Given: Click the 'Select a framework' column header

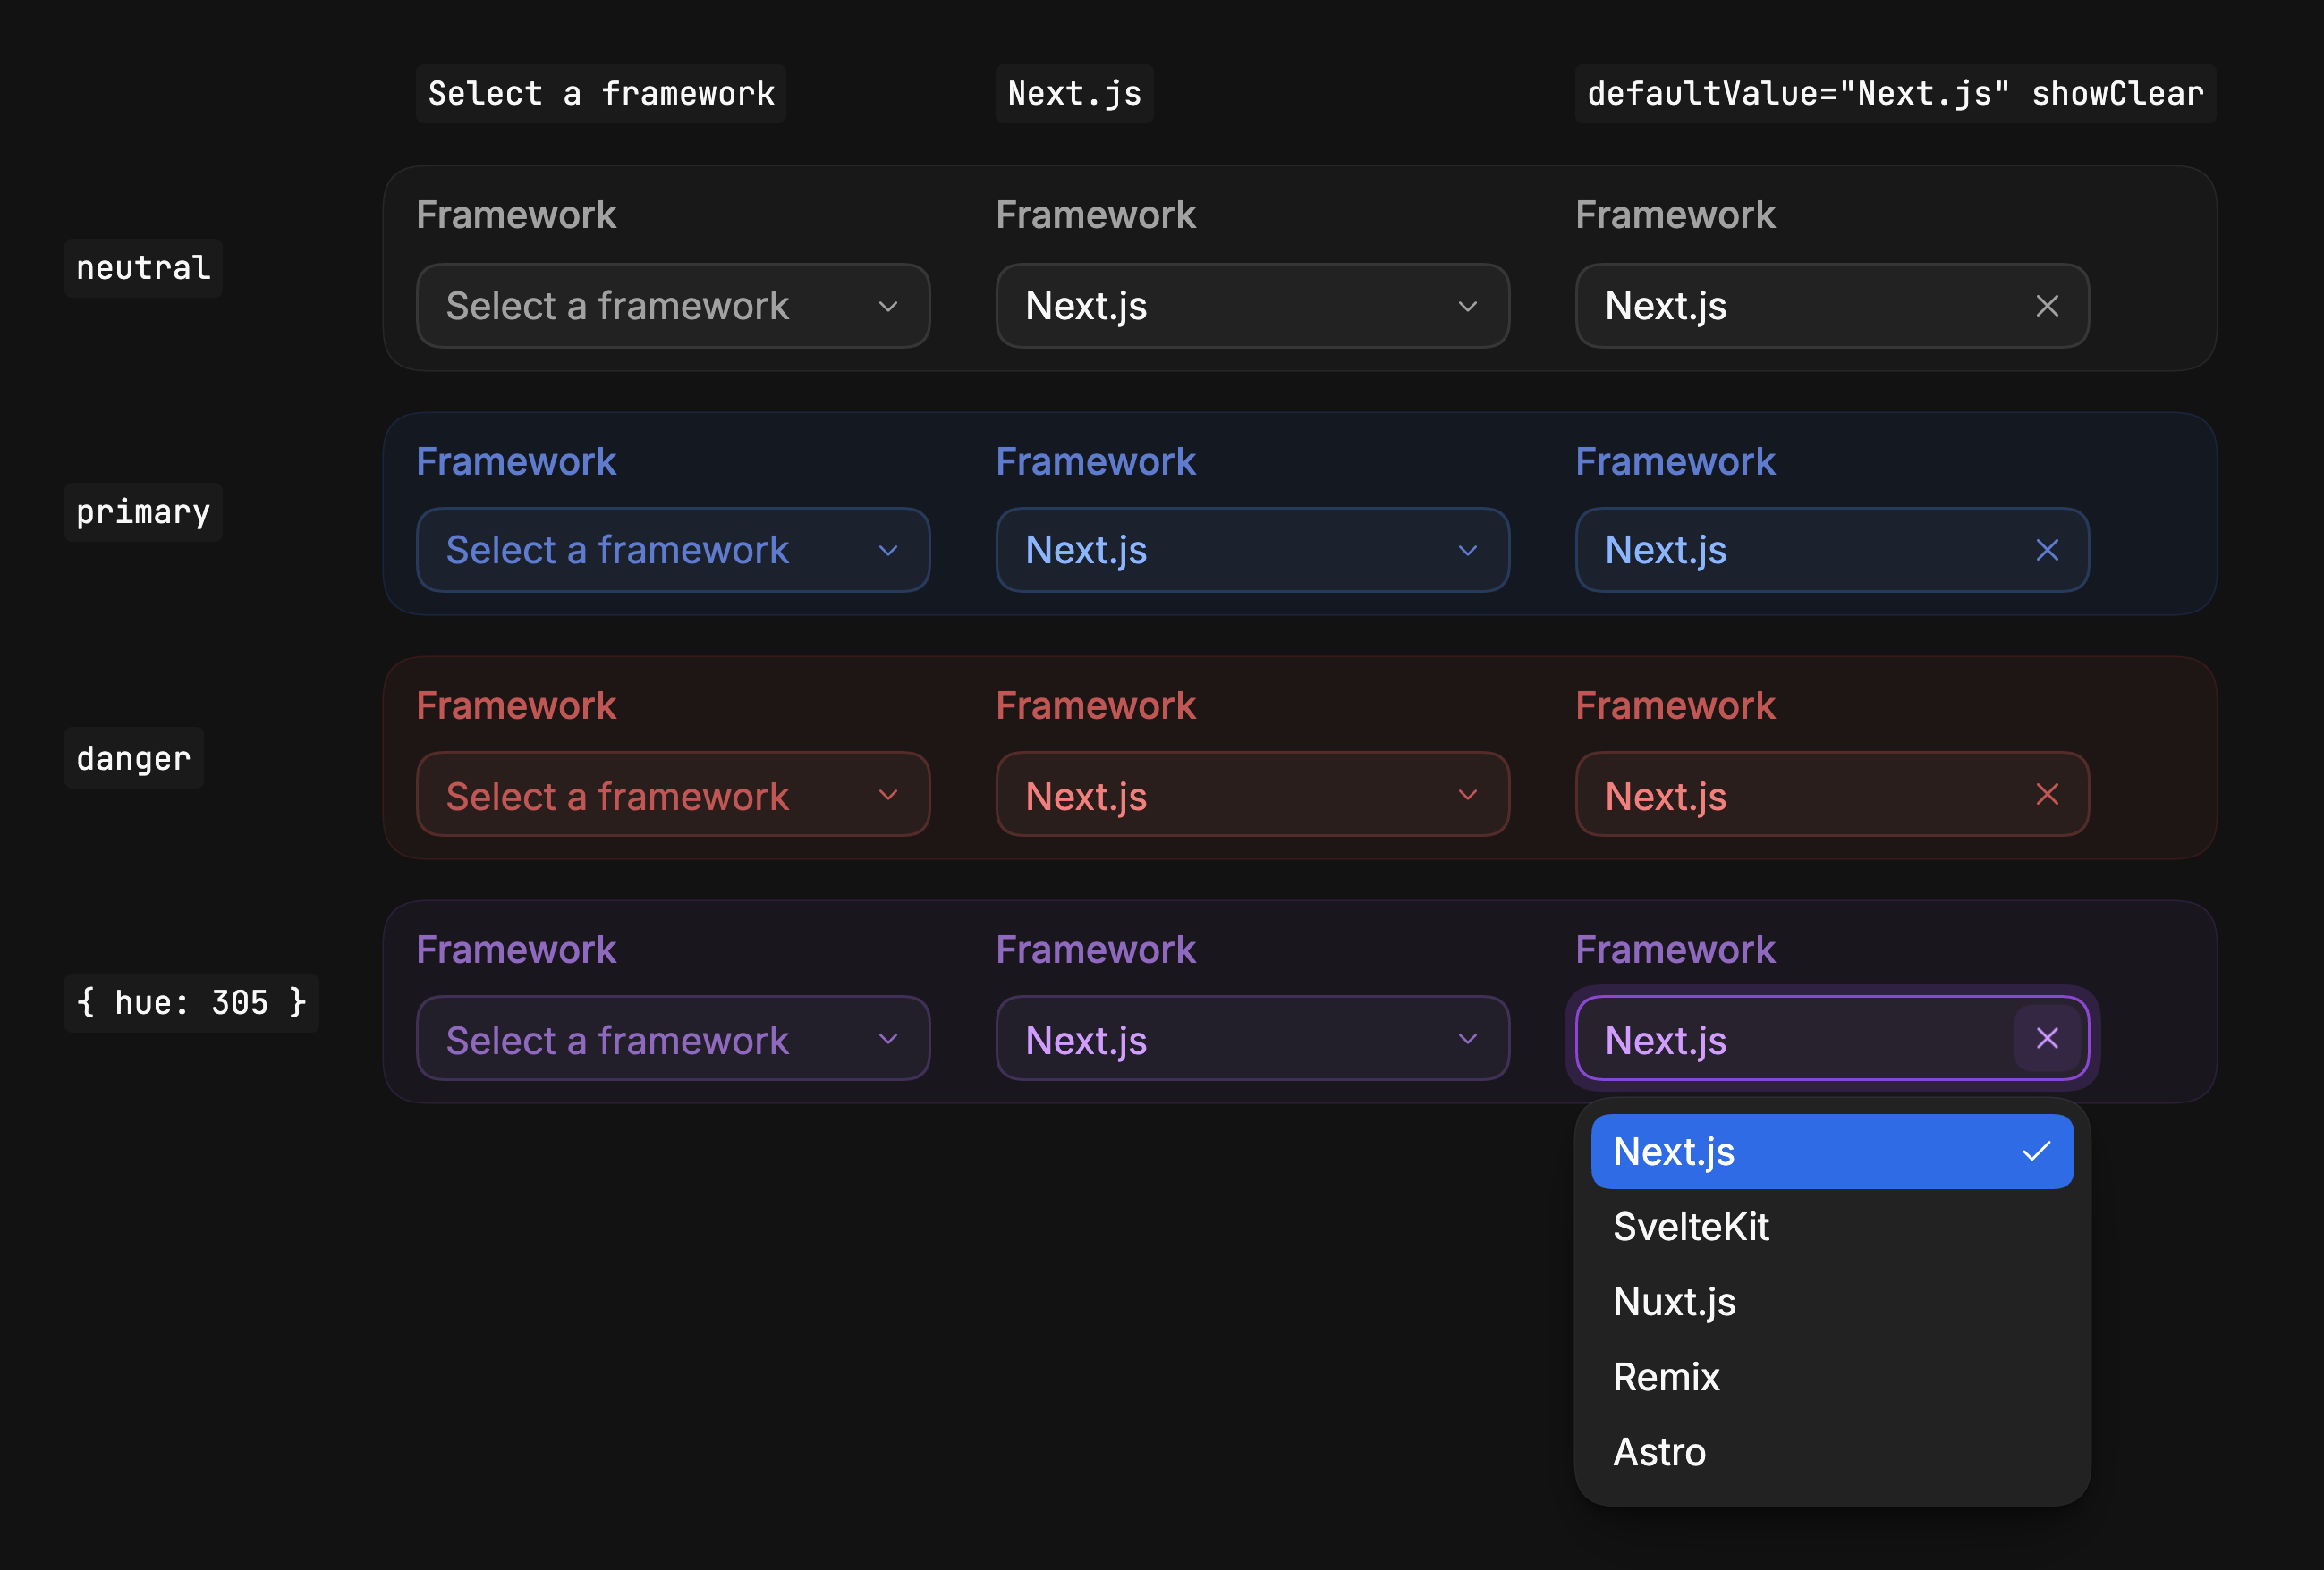Looking at the screenshot, I should pyautogui.click(x=601, y=94).
